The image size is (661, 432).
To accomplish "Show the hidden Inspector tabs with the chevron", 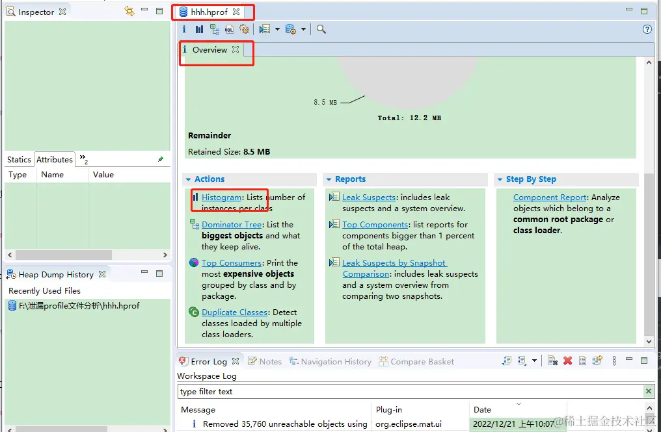I will coord(83,159).
